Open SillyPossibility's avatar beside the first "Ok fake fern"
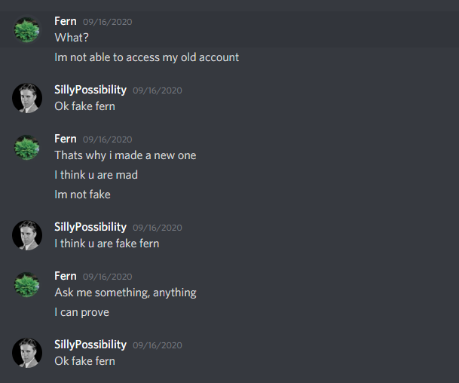 pos(27,98)
